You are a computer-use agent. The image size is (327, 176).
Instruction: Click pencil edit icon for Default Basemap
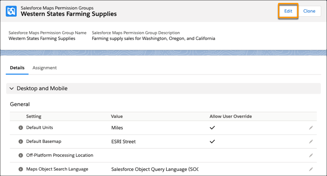click(311, 142)
